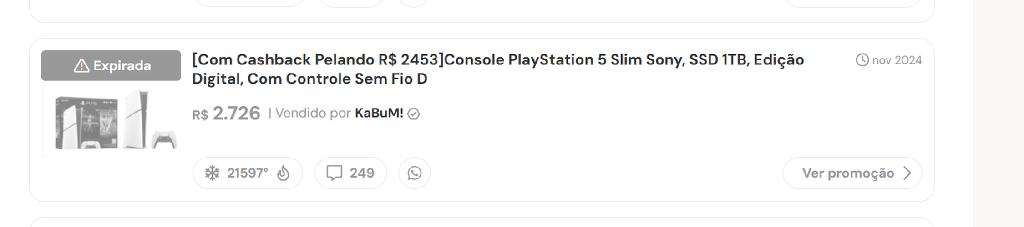This screenshot has height=227, width=1024.
Task: Click the chevron arrow in Ver promoção
Action: coord(907,173)
